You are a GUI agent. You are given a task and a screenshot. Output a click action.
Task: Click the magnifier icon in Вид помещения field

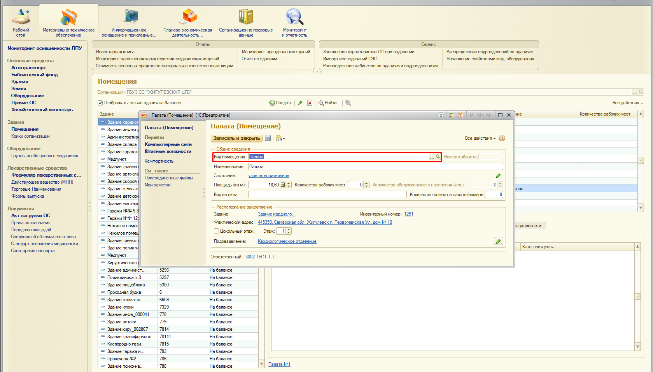click(x=438, y=157)
